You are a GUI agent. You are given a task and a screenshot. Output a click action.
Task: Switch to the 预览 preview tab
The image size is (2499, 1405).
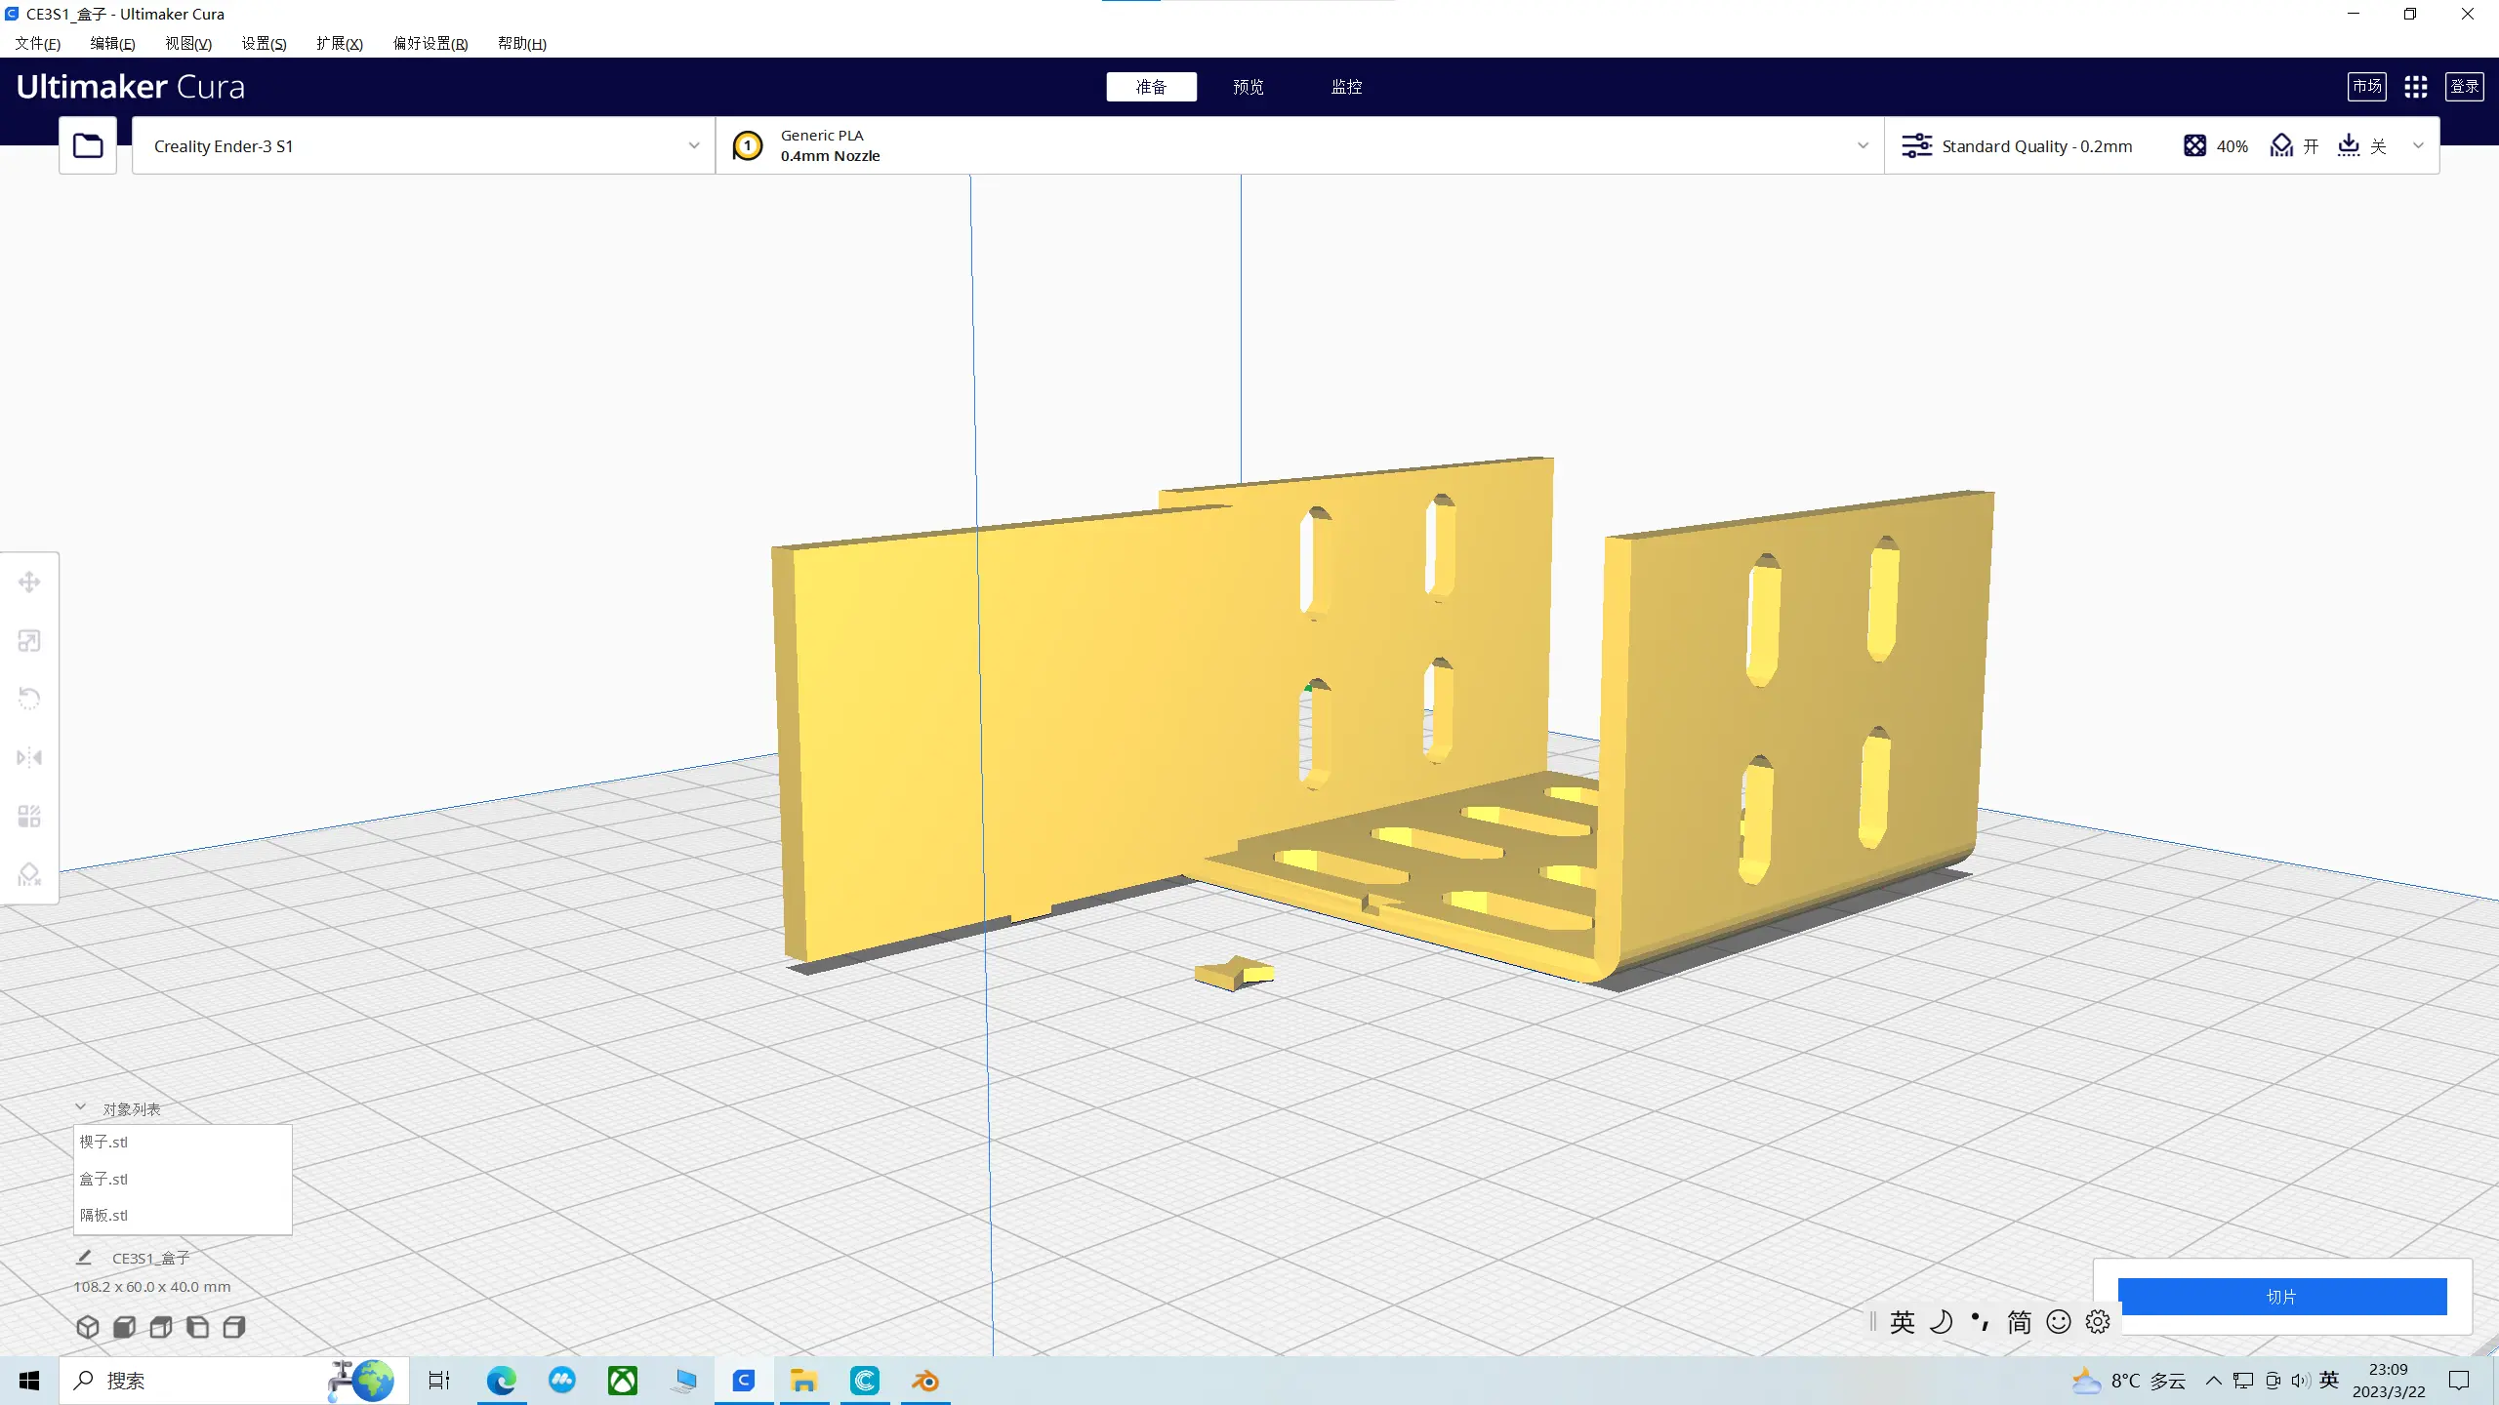point(1248,87)
